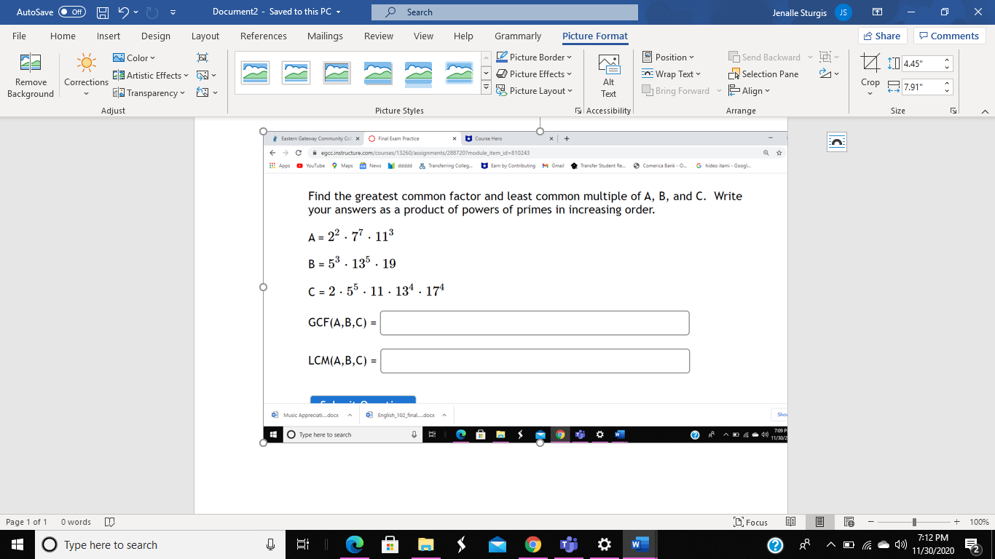Click the Compress Pictures icon beside Color

(202, 58)
